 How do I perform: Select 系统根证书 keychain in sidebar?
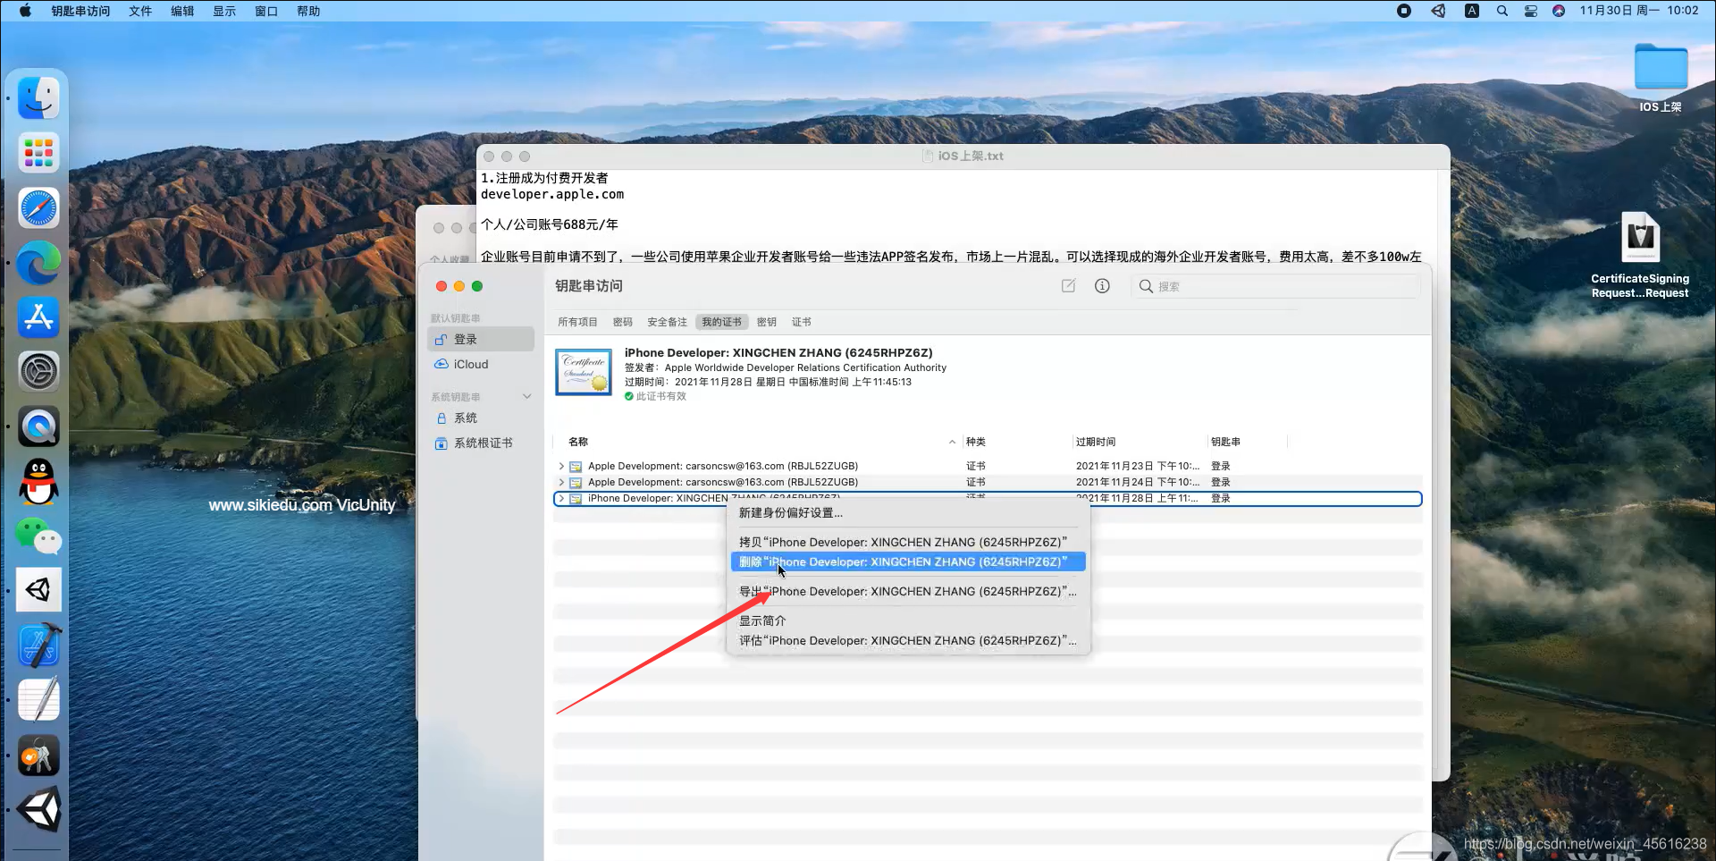pos(481,443)
